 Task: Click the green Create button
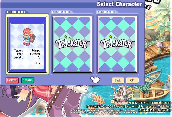click(x=28, y=80)
